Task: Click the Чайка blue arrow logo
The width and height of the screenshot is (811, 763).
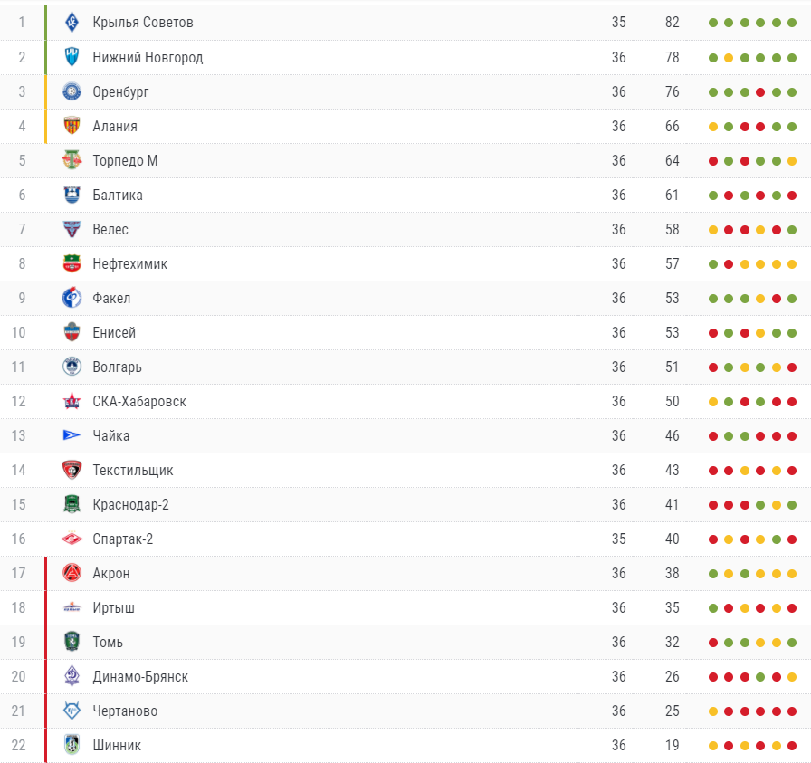Action: tap(72, 435)
